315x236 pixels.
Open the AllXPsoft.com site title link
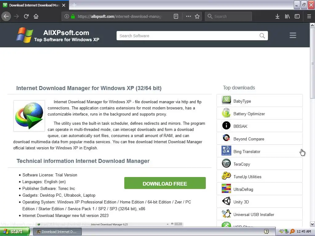66,33
